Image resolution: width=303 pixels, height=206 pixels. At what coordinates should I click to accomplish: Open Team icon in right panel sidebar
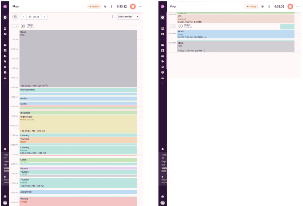[x=163, y=56]
